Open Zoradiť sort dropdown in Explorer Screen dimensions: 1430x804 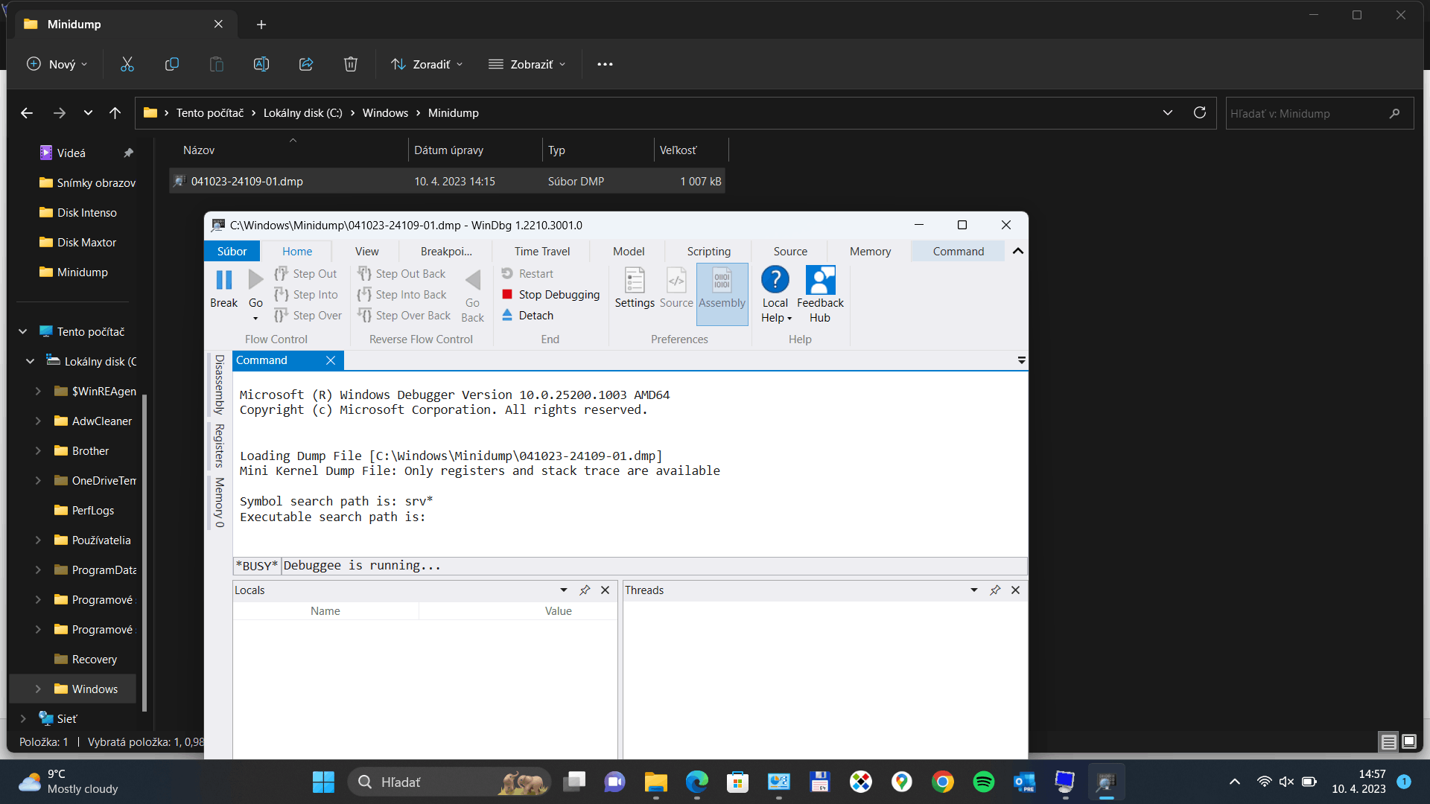pos(427,65)
